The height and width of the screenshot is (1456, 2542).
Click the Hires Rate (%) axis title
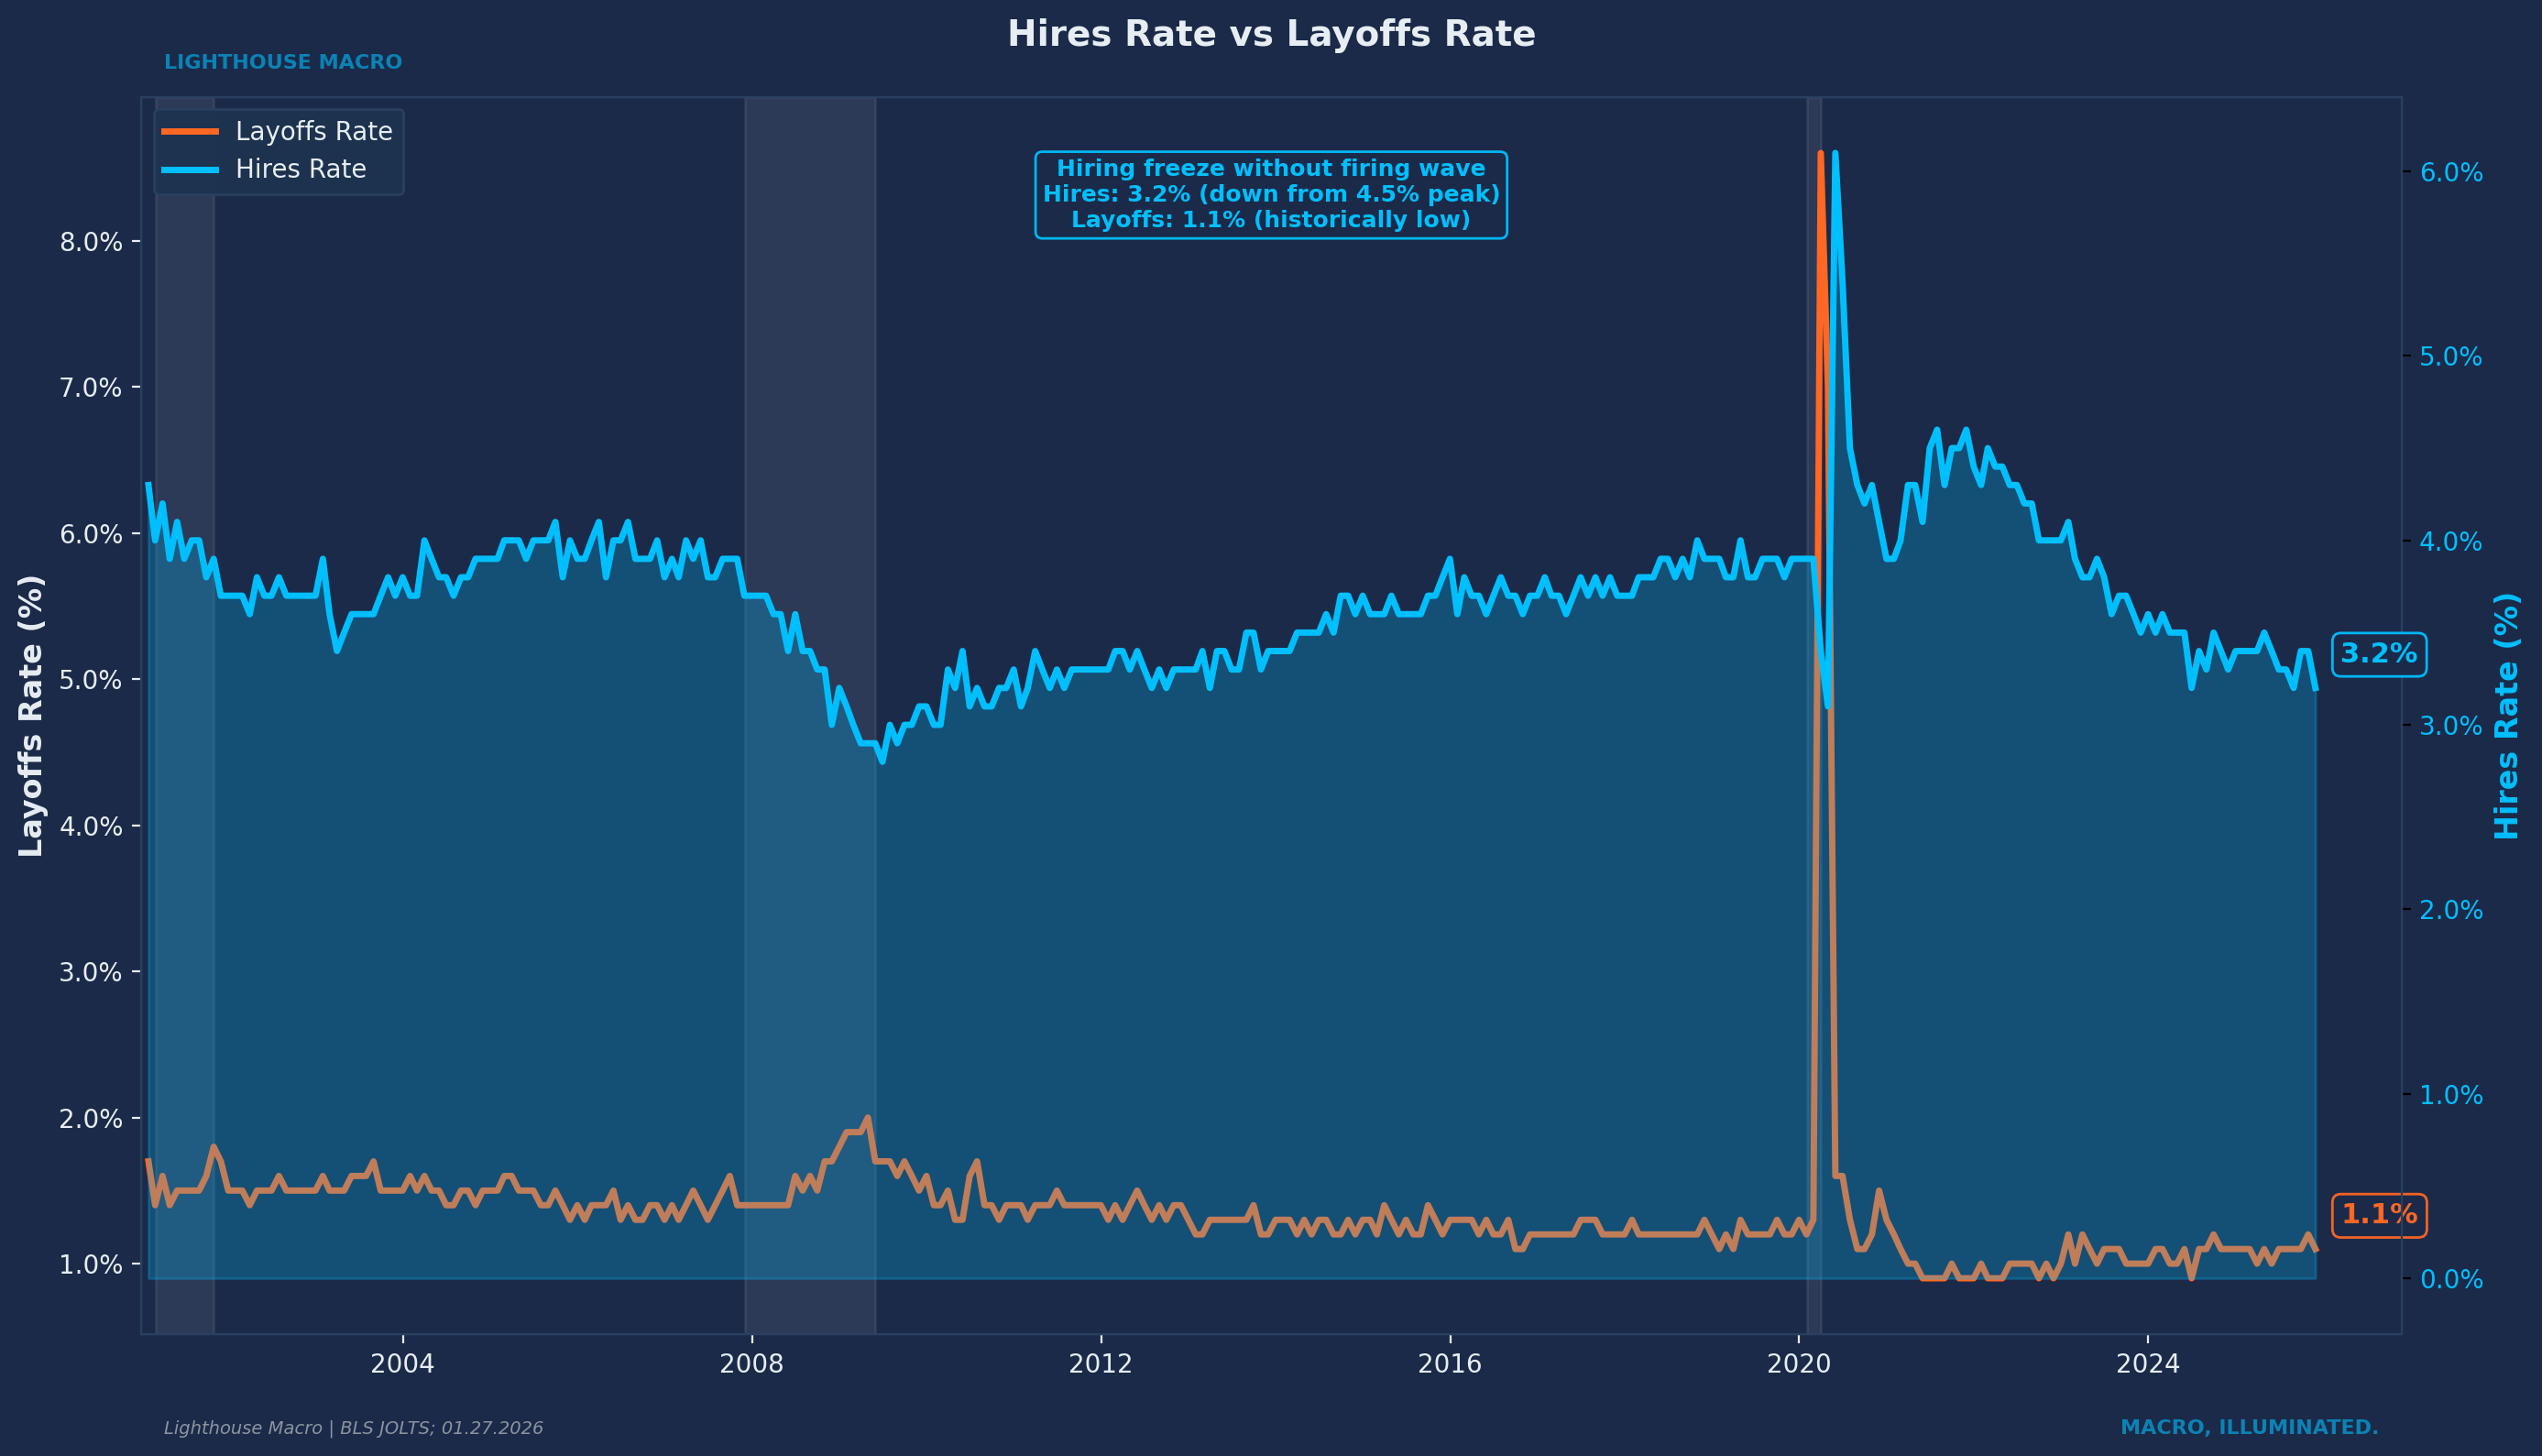pyautogui.click(x=2506, y=715)
